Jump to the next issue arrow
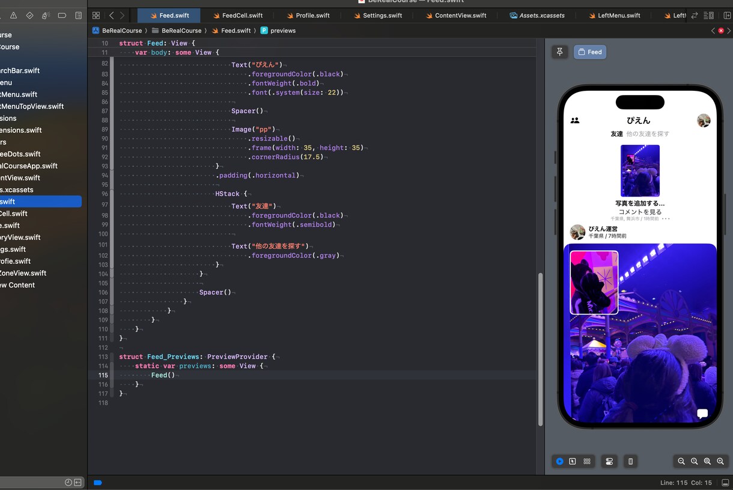This screenshot has height=490, width=733. pos(729,31)
